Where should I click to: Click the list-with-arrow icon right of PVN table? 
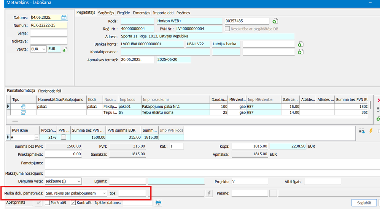[x=362, y=131]
